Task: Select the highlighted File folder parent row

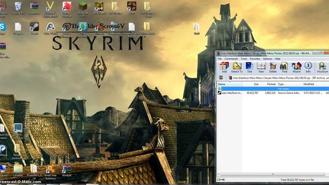Action: (x=273, y=89)
